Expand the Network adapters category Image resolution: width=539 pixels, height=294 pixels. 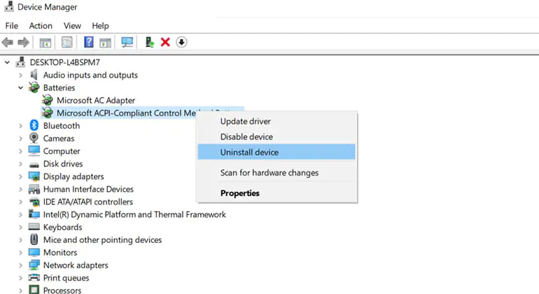point(20,265)
